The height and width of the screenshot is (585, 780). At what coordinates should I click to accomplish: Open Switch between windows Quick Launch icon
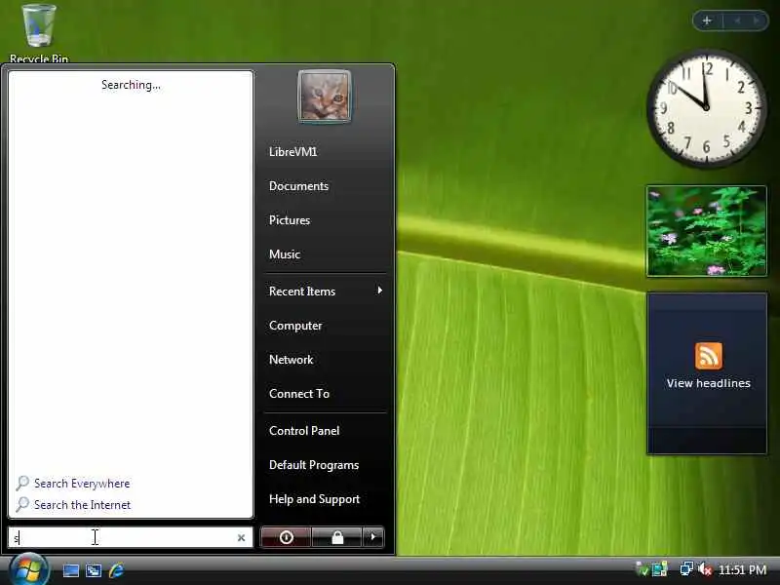[94, 570]
